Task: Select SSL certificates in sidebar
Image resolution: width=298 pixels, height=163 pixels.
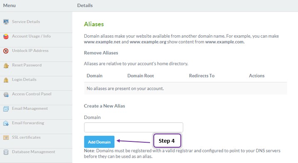Action: (x=26, y=137)
